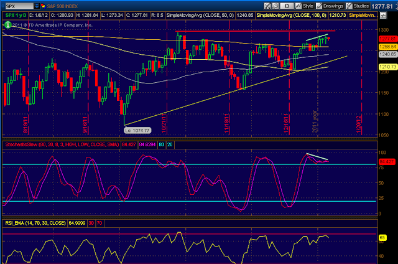398x264 pixels.
Task: Click the 12/16/11 expiration date marker
Action: pos(286,123)
